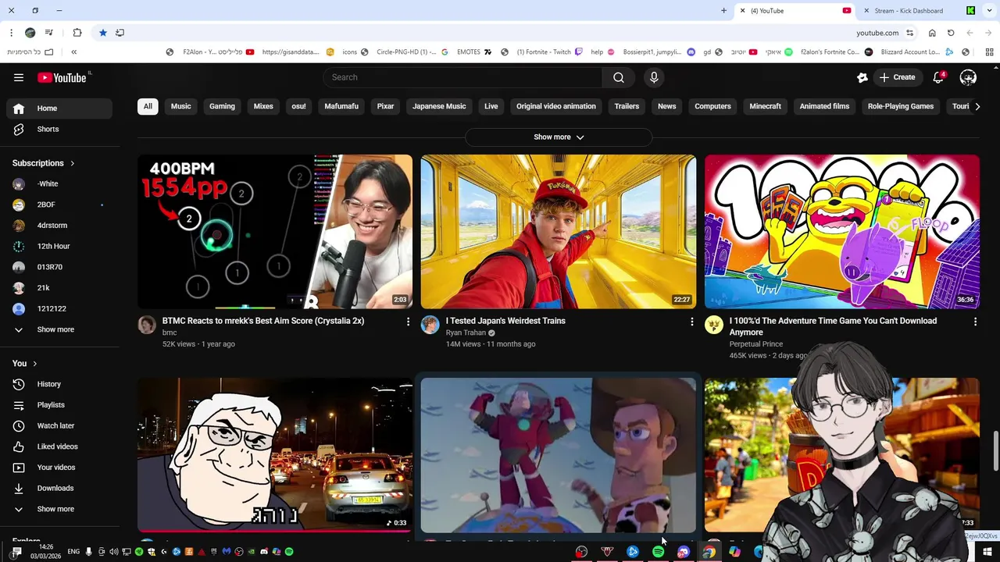Advance category chips with the right arrow

coord(977,106)
